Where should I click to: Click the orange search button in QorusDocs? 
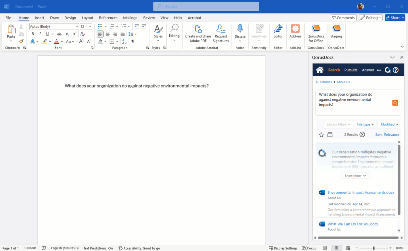click(x=395, y=103)
